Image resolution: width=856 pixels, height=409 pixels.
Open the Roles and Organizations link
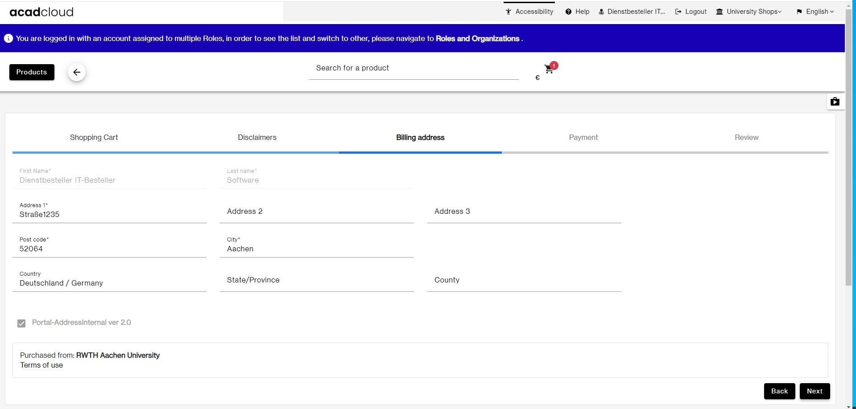pos(477,38)
